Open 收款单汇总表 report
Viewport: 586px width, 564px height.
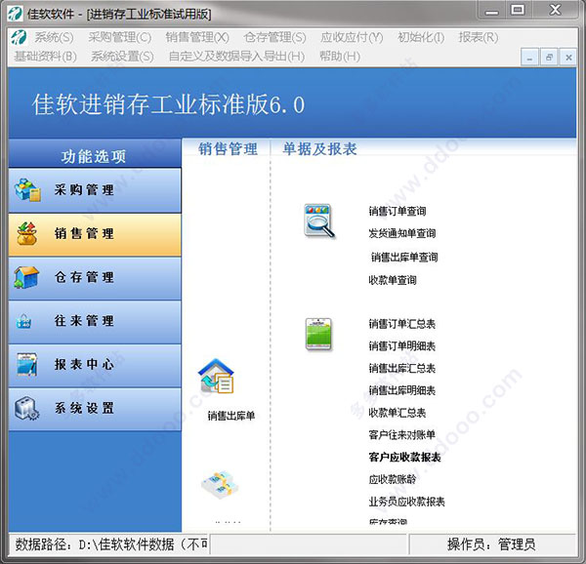[x=398, y=413]
